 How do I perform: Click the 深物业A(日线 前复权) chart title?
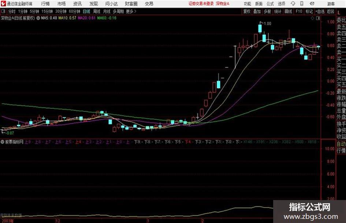[x=18, y=18]
